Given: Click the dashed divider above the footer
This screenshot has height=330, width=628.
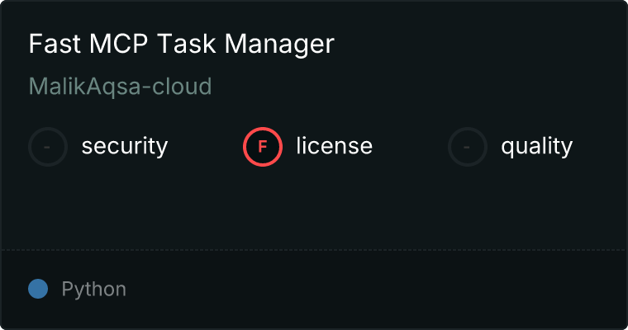Looking at the screenshot, I should (314, 249).
